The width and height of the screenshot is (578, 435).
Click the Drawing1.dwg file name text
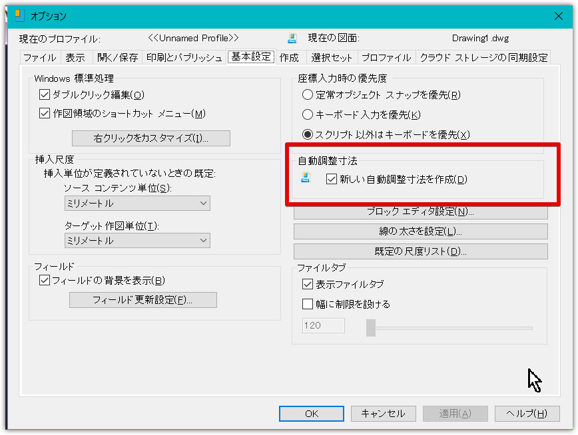[480, 39]
